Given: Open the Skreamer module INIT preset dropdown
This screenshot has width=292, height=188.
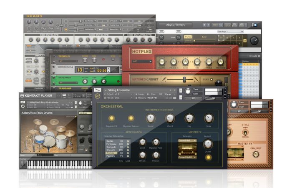Looking at the screenshot, I should 68,83.
